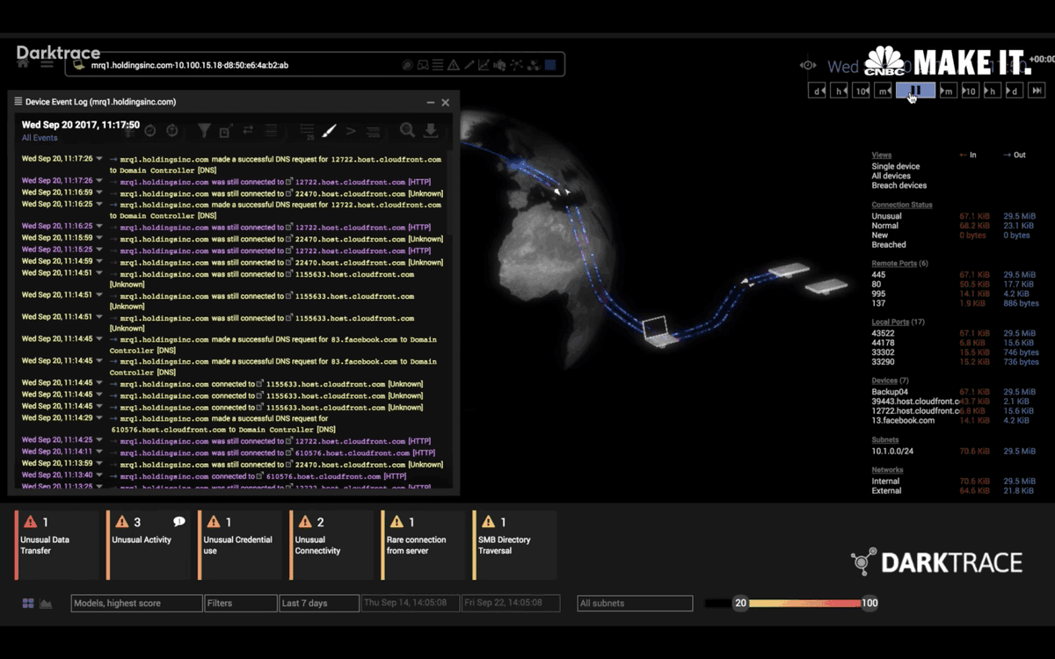Click the network nodes icon in search bar
This screenshot has height=659, width=1055.
click(517, 65)
